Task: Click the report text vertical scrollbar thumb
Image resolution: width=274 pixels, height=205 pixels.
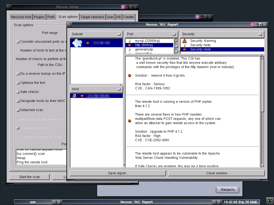Action: pos(262,86)
